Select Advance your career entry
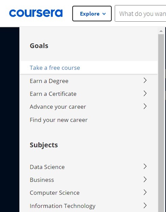 (x=89, y=107)
